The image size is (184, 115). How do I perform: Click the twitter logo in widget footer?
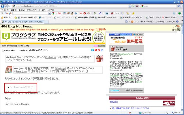(x=115, y=90)
